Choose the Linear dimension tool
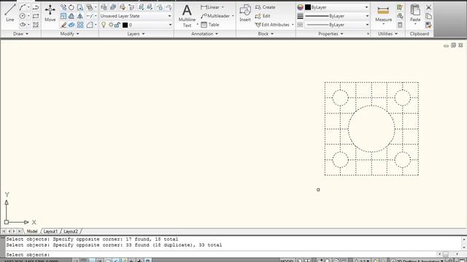The image size is (467, 262). [210, 7]
